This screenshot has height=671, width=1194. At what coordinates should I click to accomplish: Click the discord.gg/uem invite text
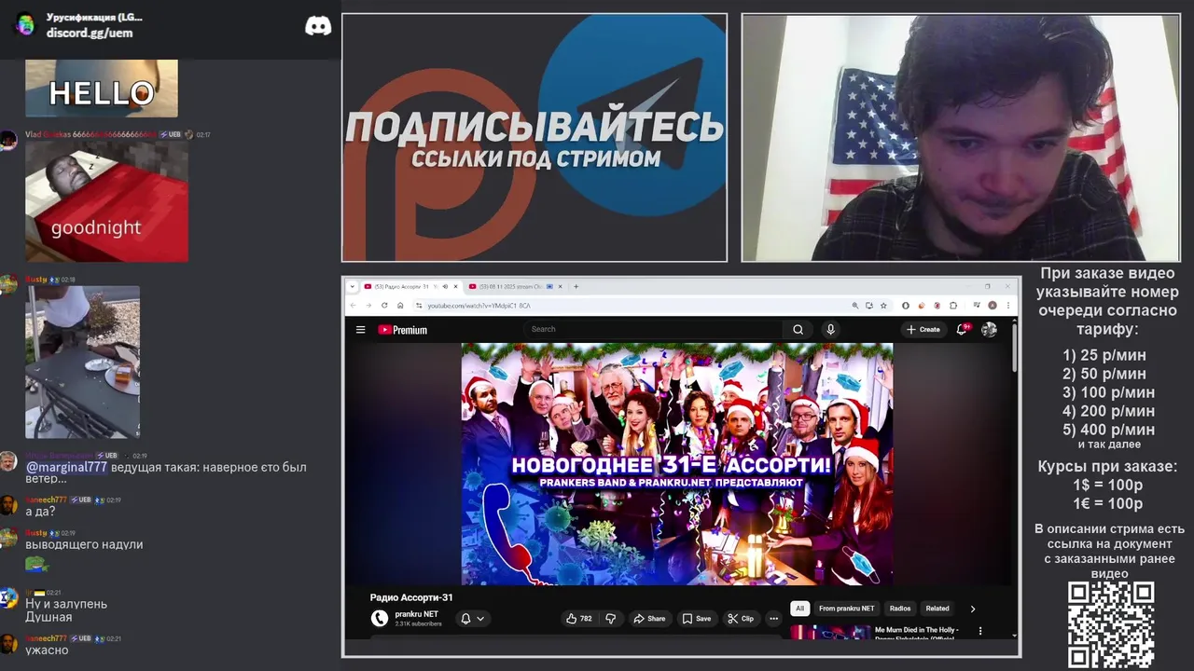90,33
